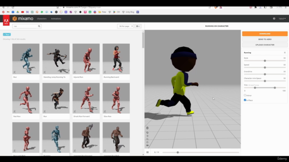The height and width of the screenshot is (162, 289).
Task: Uncheck the In Place checkbox
Action: (245, 100)
